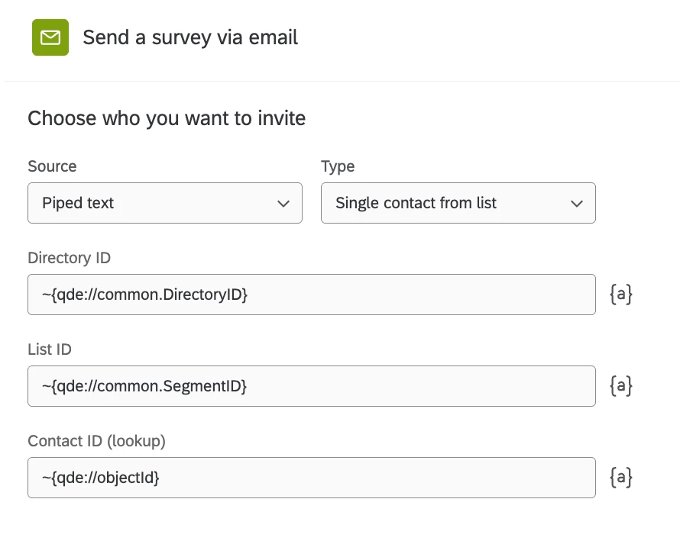
Task: Click the "Choose who you want to invite" heading
Action: click(x=167, y=118)
